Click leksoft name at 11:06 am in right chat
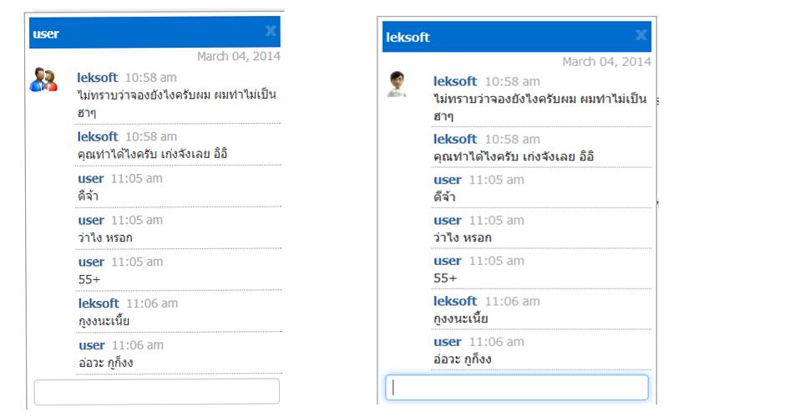The height and width of the screenshot is (418, 785). 455,301
